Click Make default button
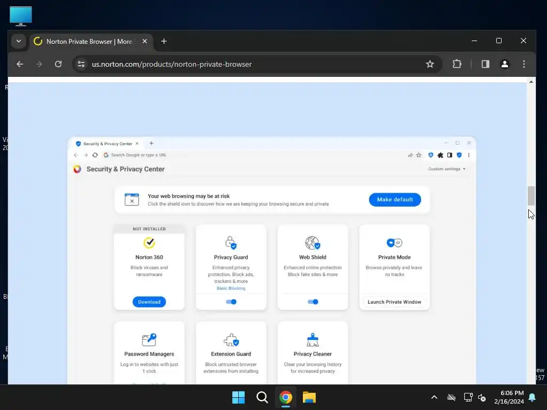The width and height of the screenshot is (547, 410). click(395, 200)
